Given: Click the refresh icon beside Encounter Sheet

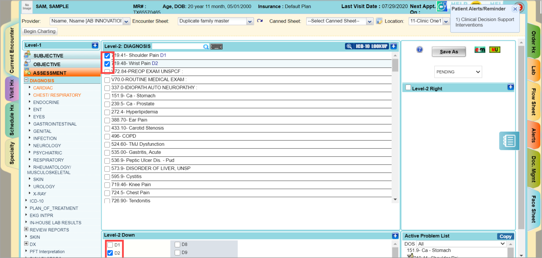Looking at the screenshot, I should [x=260, y=21].
